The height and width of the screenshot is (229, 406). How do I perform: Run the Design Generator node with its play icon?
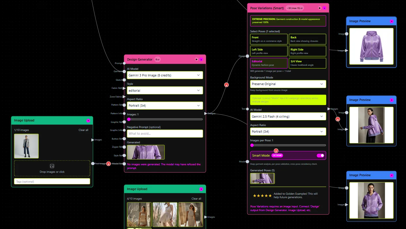click(x=197, y=59)
